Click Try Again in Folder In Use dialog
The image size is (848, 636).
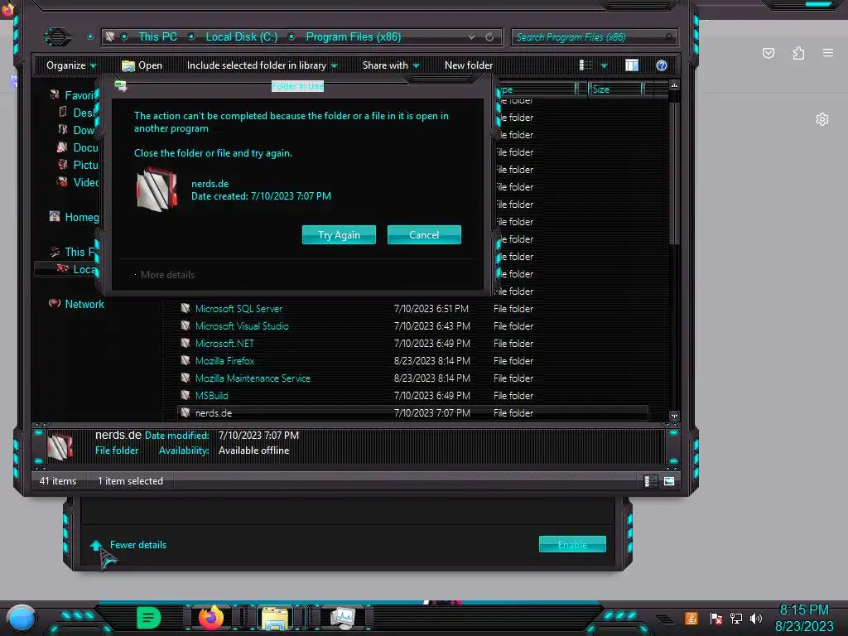tap(339, 234)
